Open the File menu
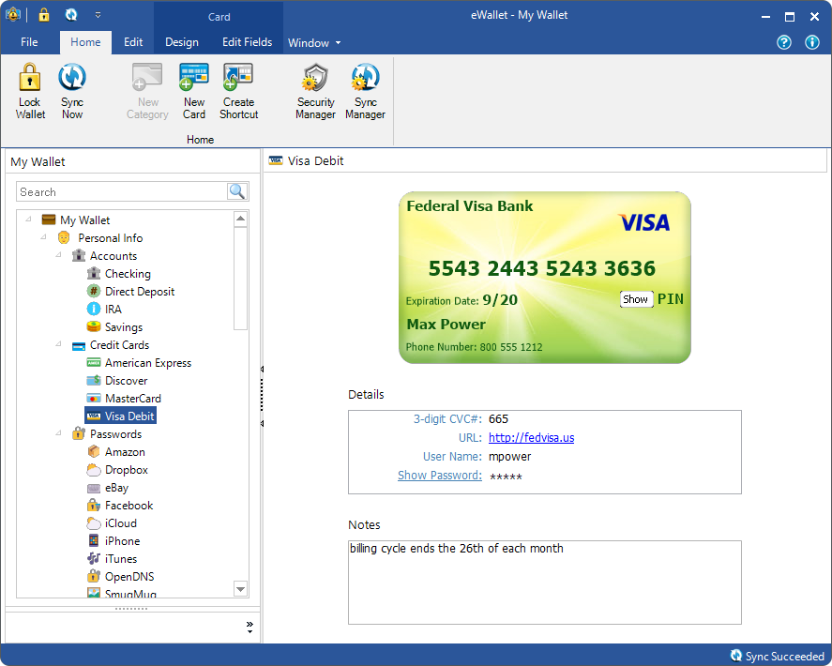This screenshot has height=666, width=832. pos(29,42)
